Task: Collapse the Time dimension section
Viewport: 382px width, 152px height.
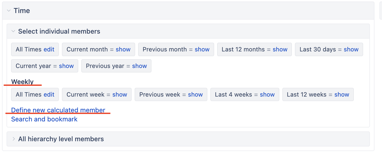Action: (x=9, y=11)
